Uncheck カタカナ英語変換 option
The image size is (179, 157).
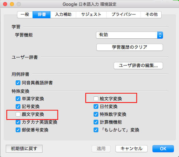click(18, 122)
